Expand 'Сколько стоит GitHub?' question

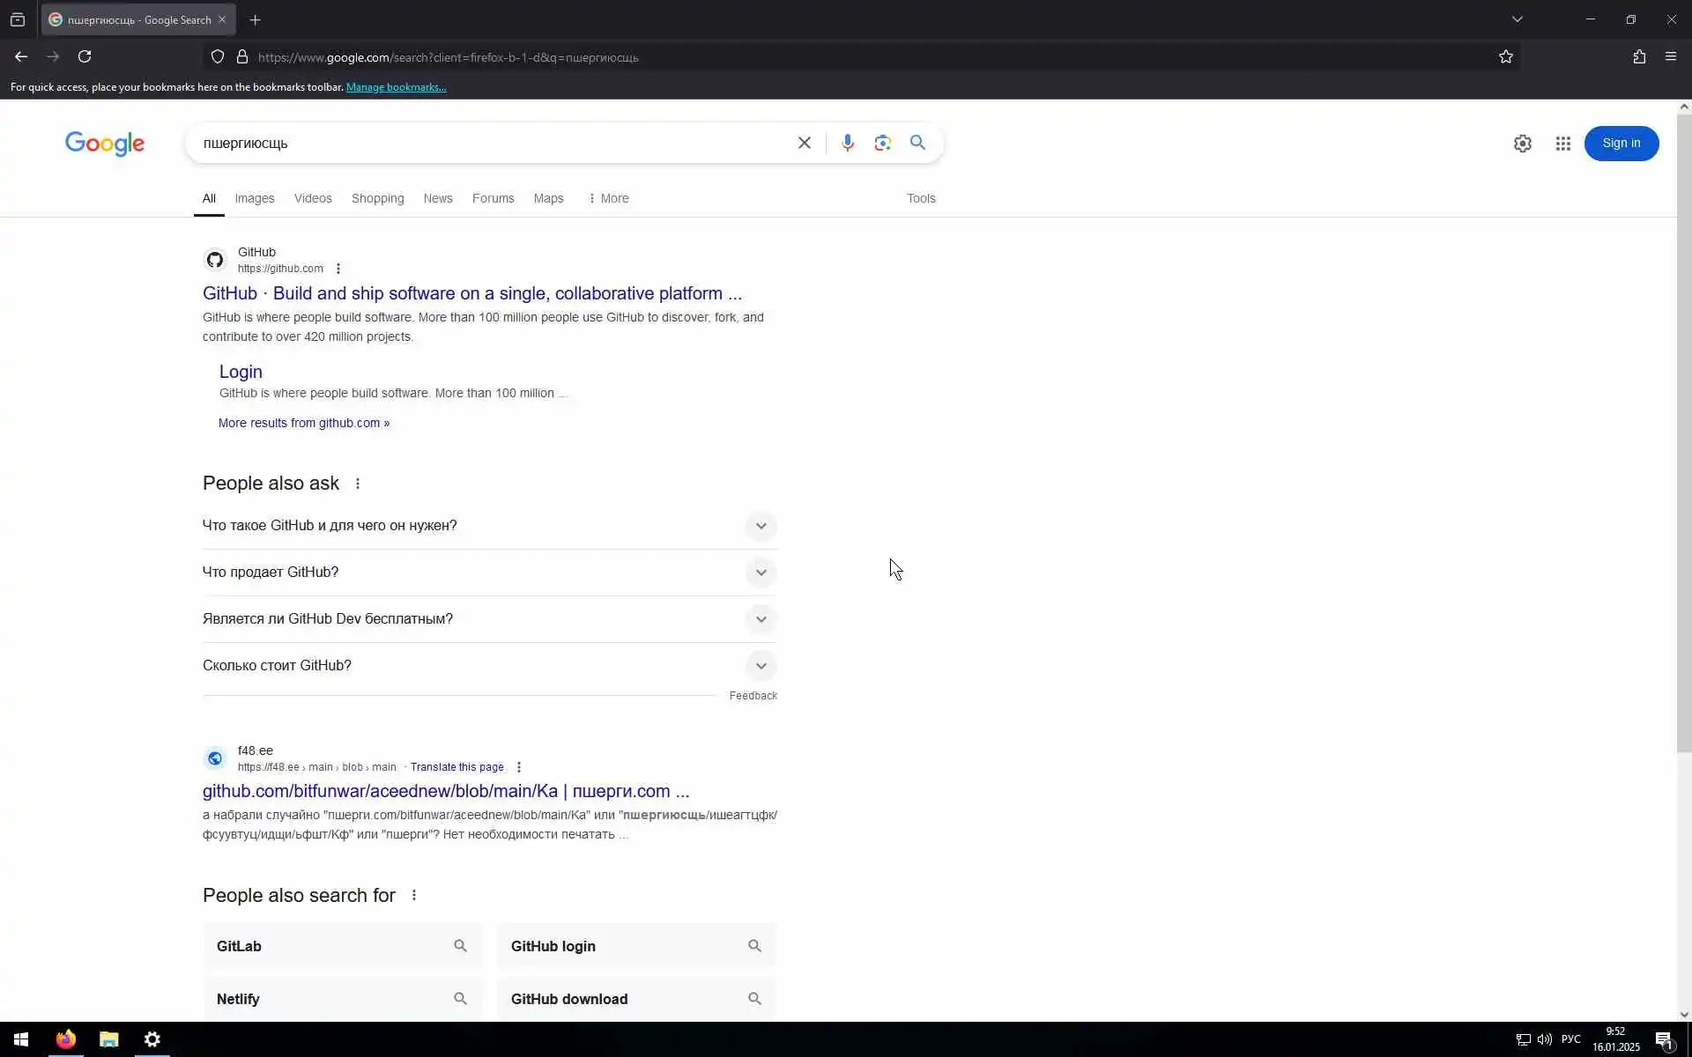click(x=761, y=666)
